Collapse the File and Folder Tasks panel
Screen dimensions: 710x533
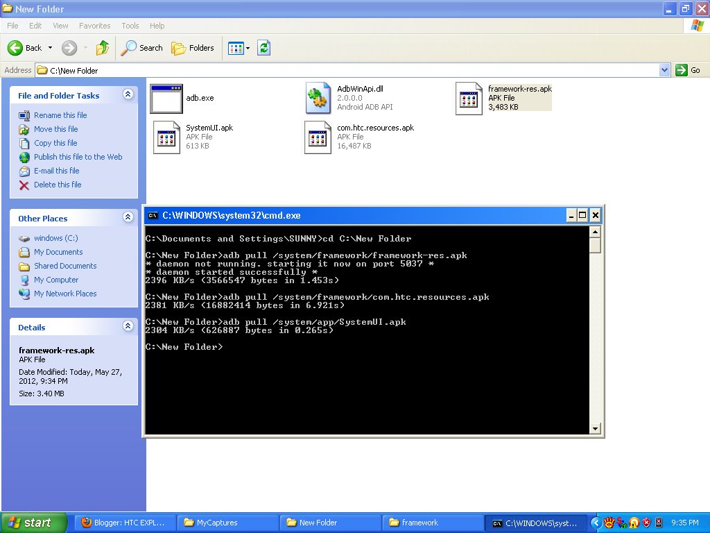128,94
